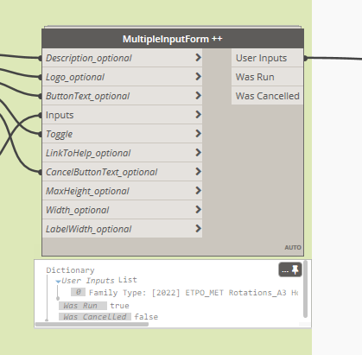This screenshot has height=355, width=362.
Task: Open the MaxHeight_optional port chevron
Action: [x=198, y=191]
